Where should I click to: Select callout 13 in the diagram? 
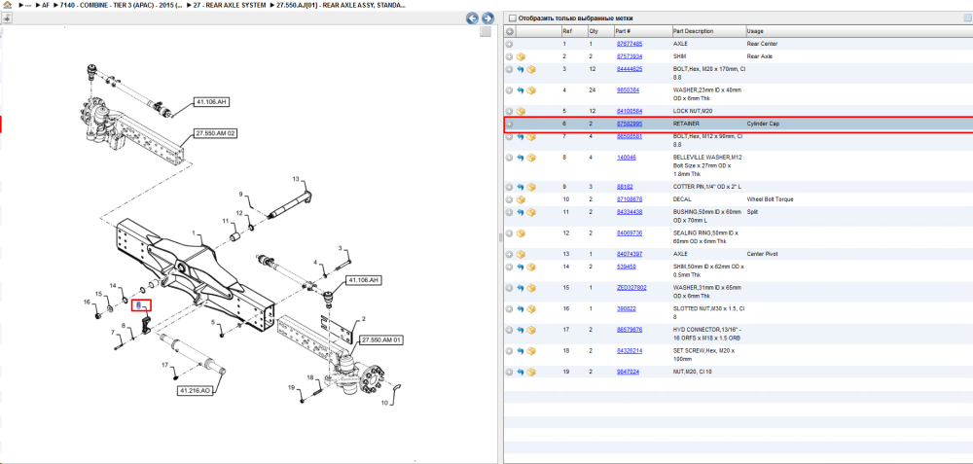point(296,179)
